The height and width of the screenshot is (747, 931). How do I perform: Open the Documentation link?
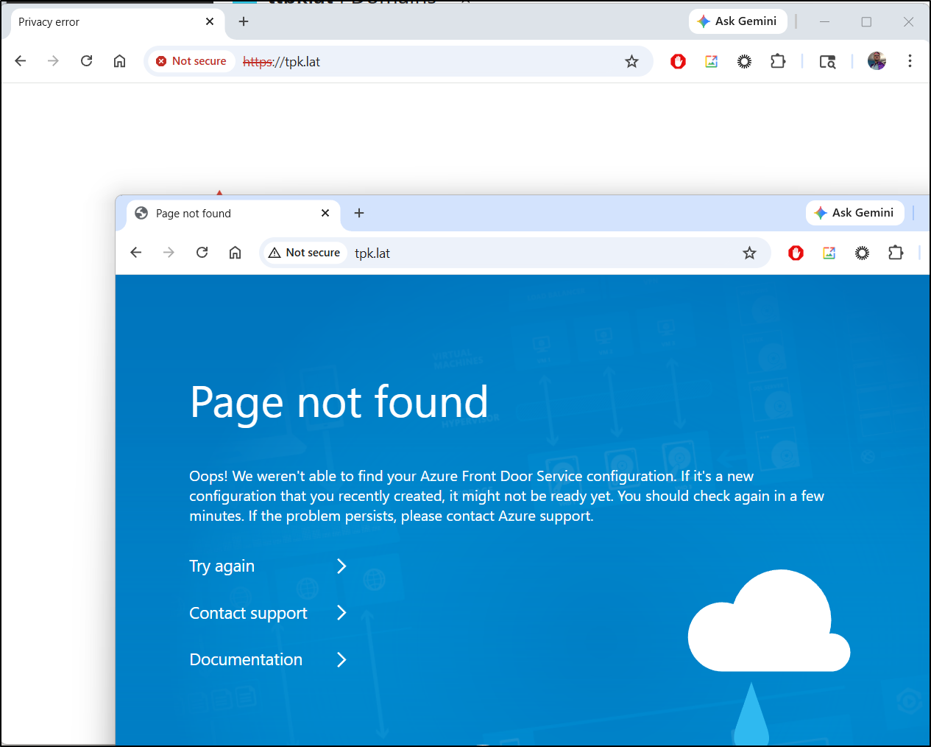(x=246, y=660)
